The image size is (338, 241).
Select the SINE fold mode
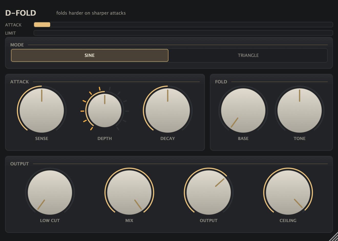click(90, 55)
